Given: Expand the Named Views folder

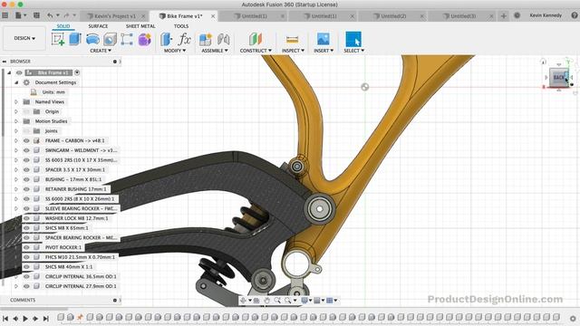Looking at the screenshot, I should click(x=16, y=101).
